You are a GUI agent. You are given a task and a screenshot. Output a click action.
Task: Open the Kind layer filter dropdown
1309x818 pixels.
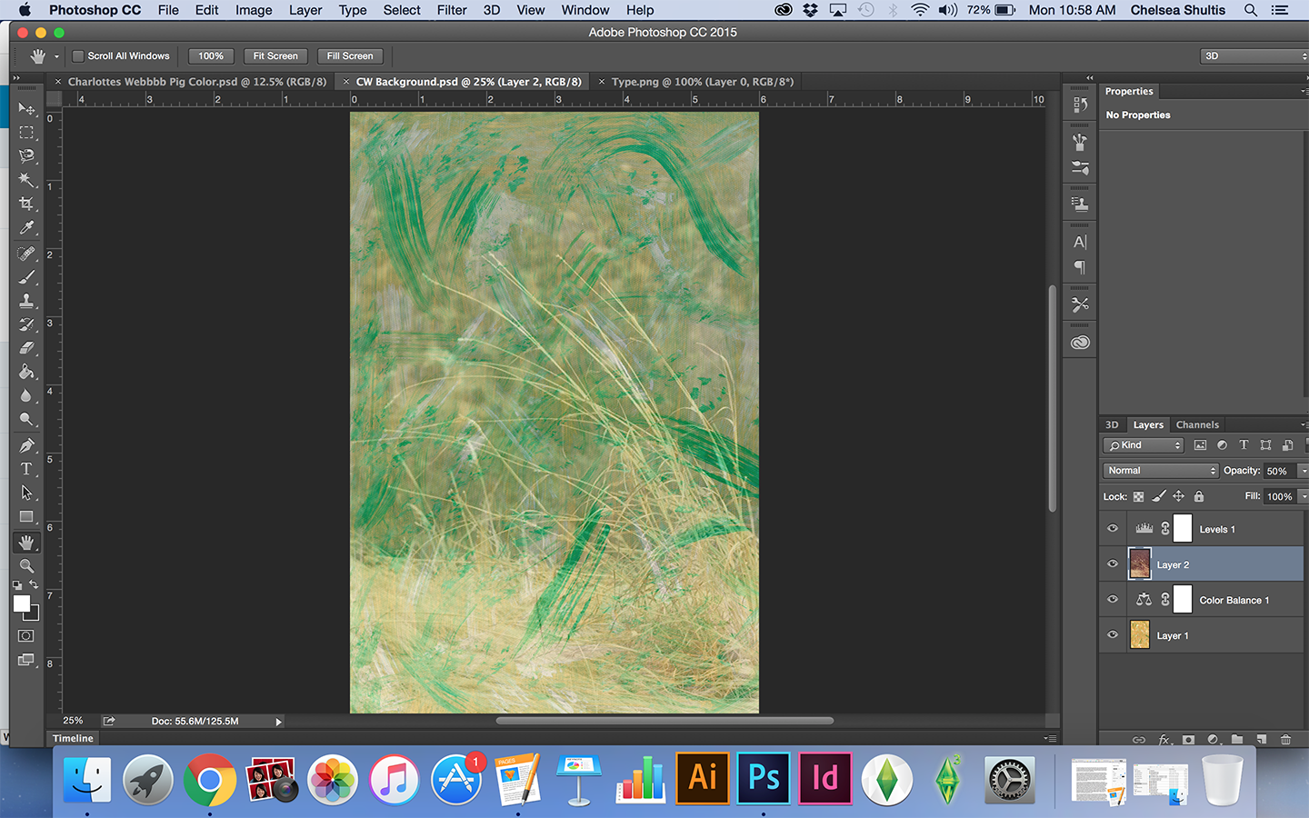1143,445
